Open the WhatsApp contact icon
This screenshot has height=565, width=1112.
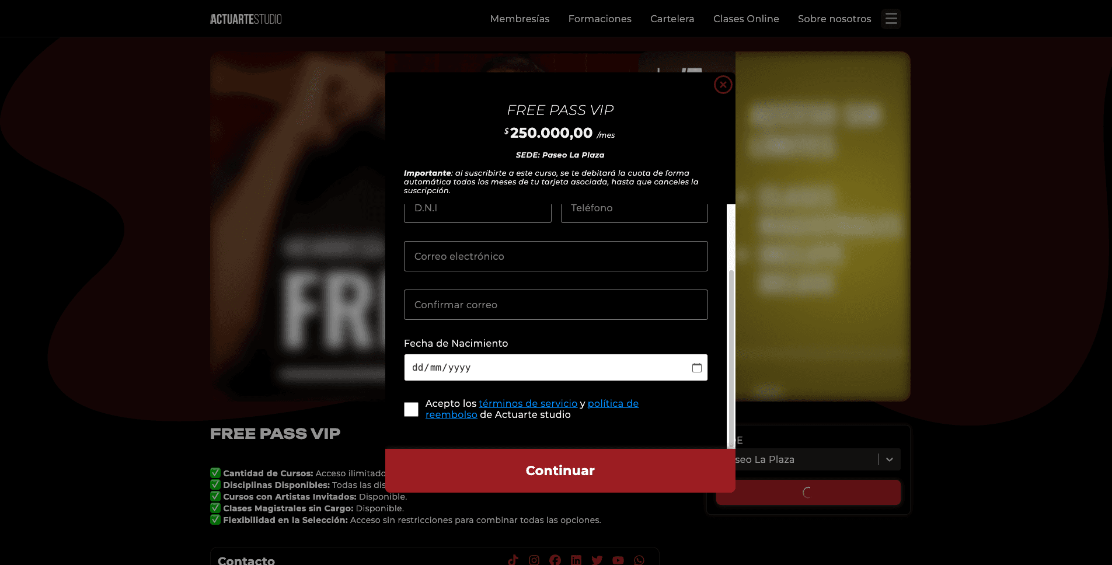(639, 560)
